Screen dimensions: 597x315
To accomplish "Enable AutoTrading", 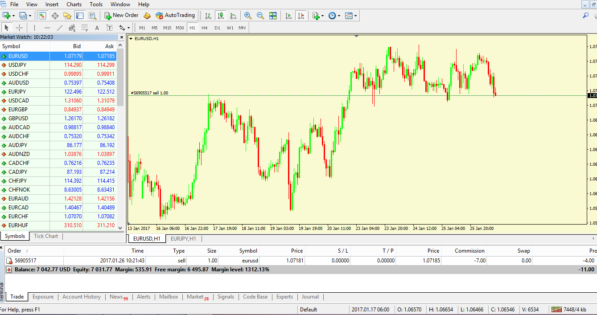I will pos(175,15).
